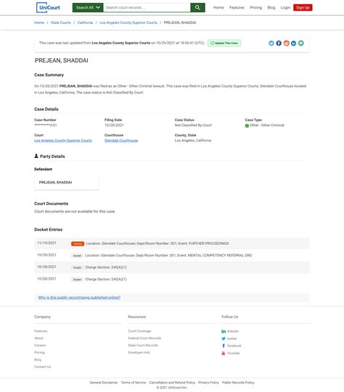Open the UniCourt logo homepage
The height and width of the screenshot is (392, 344).
49,7
